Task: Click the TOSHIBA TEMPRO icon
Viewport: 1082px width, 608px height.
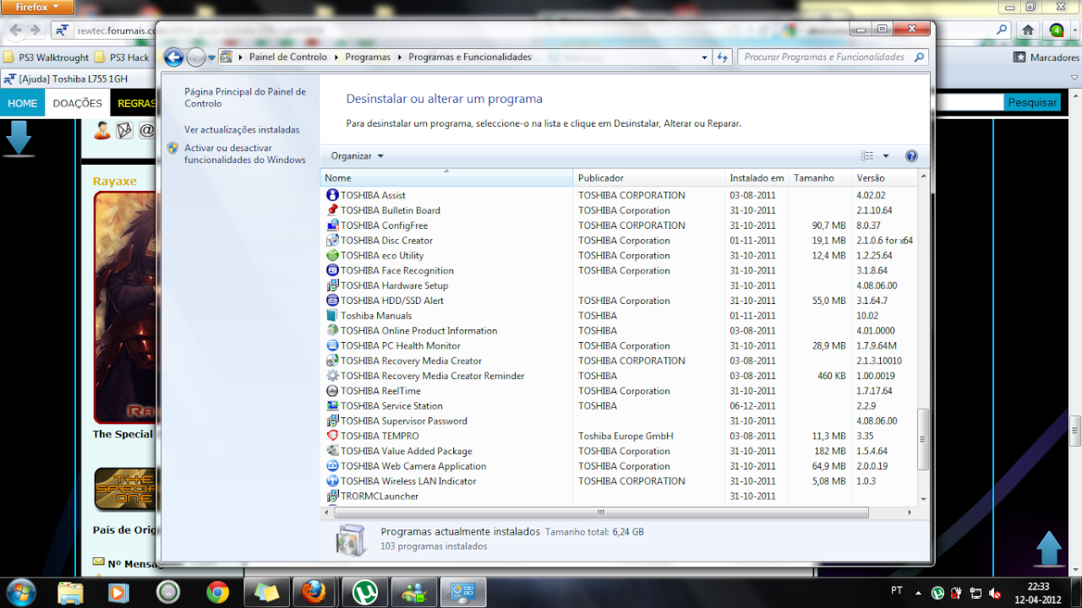Action: pyautogui.click(x=332, y=437)
